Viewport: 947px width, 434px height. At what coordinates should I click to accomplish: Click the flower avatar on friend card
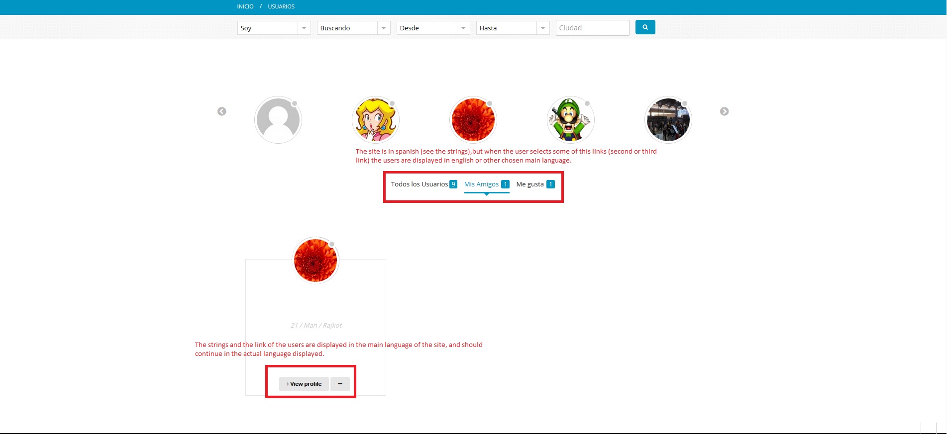(316, 260)
